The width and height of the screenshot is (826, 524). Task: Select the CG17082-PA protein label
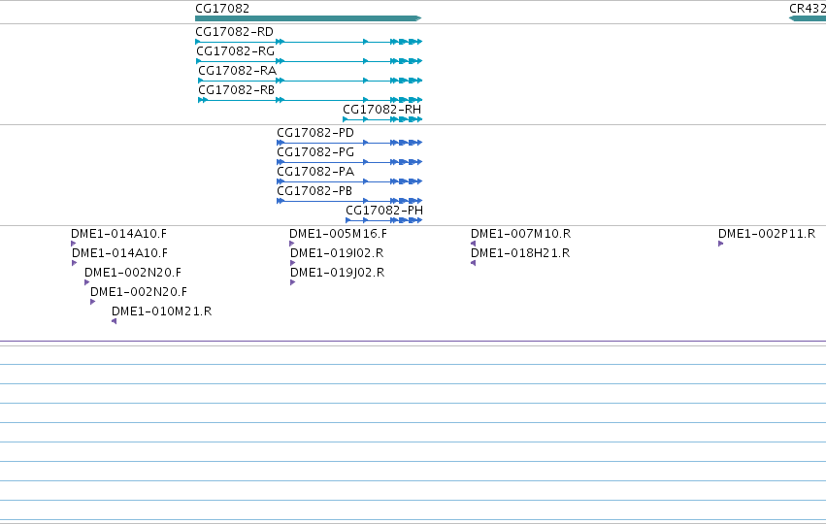click(x=315, y=172)
